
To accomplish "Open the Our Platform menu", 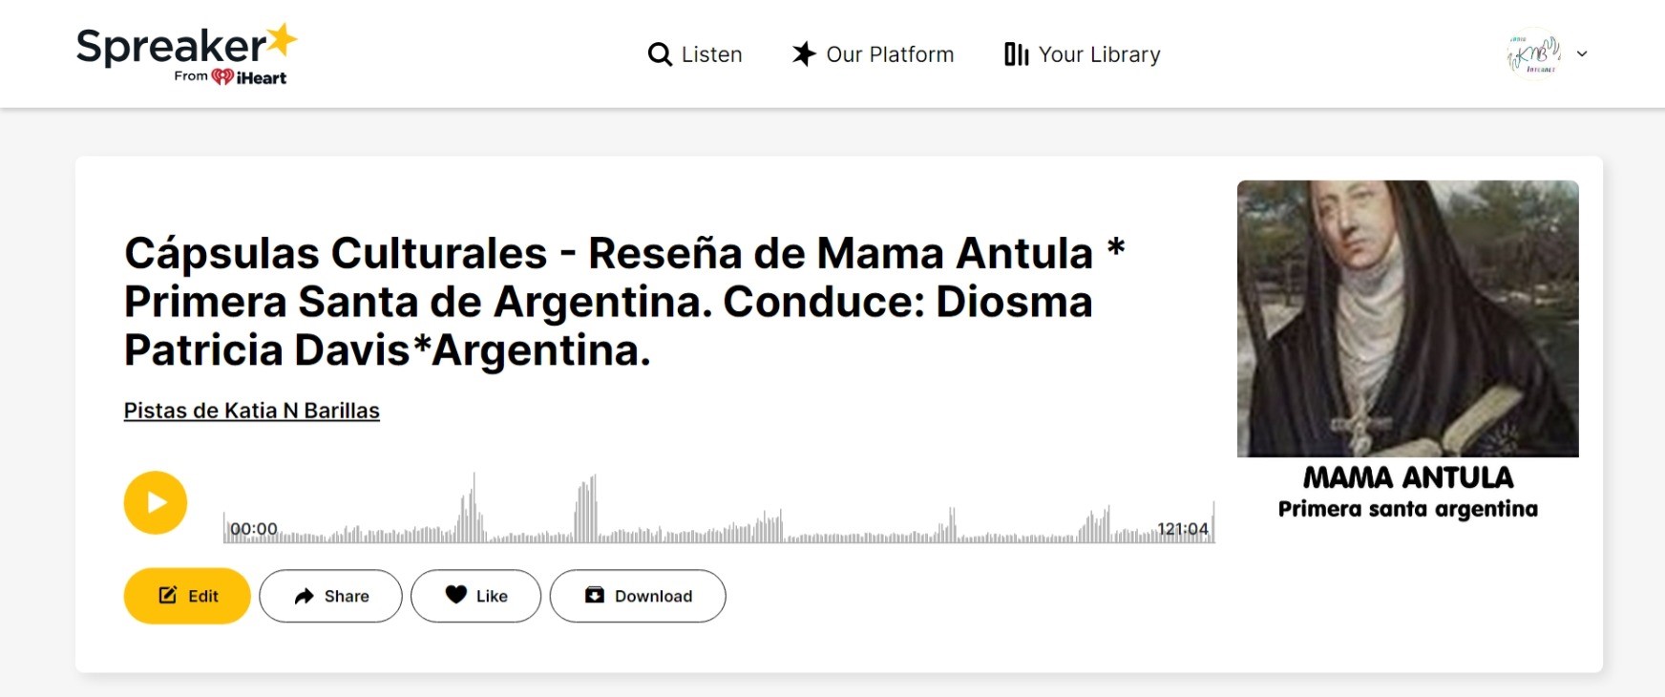I will (x=873, y=54).
